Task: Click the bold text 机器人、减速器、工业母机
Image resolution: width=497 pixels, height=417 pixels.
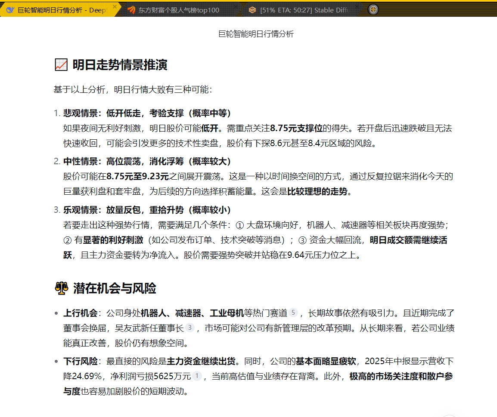Action: (192, 313)
